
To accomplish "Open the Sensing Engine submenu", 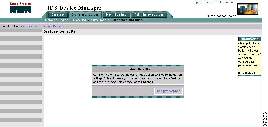I will pyautogui.click(x=57, y=20).
